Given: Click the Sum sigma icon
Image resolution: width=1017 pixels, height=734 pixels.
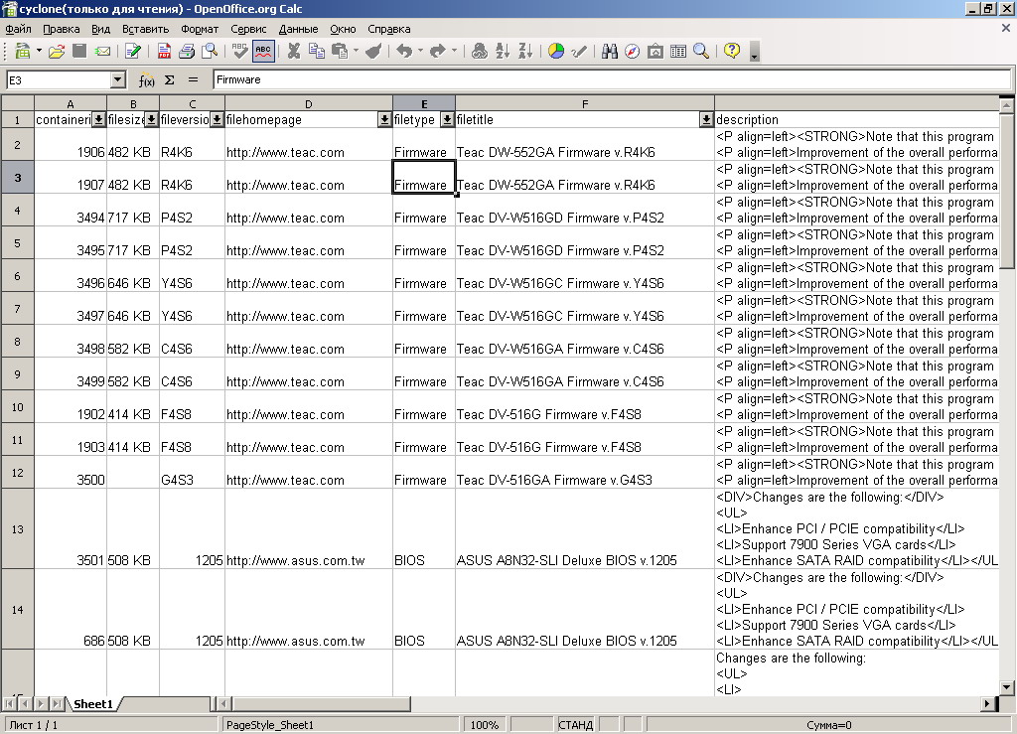Looking at the screenshot, I should [169, 79].
